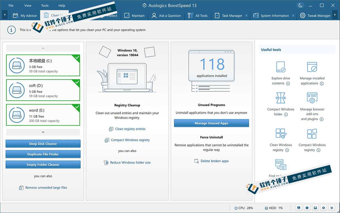Switch to the My Advisor tab
Screen dimensions: 340x213
(x=25, y=16)
